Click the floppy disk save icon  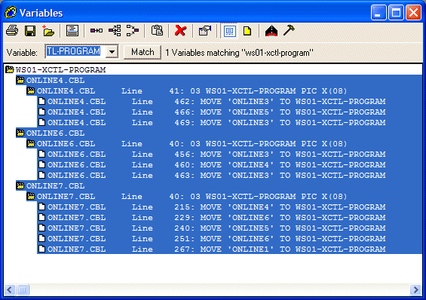[30, 31]
